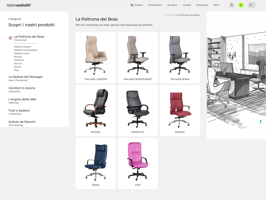
Task: Click the Home breadcrumb link
Action: click(x=170, y=15)
